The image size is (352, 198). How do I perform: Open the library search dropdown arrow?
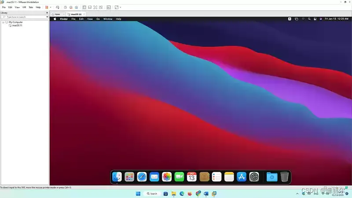click(47, 17)
